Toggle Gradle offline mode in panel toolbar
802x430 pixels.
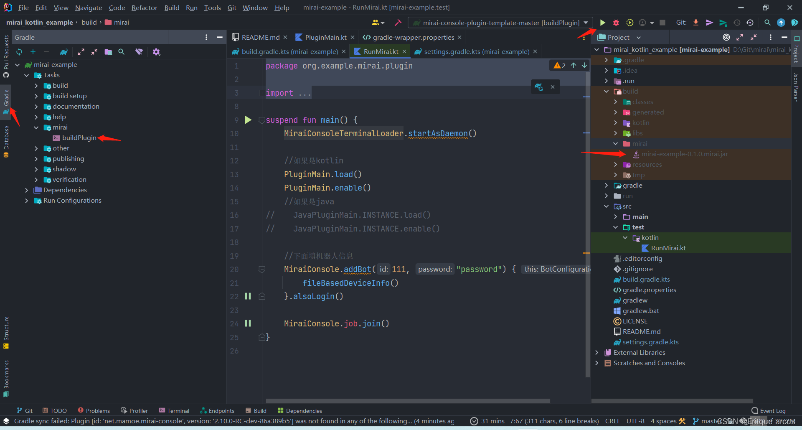pyautogui.click(x=139, y=52)
